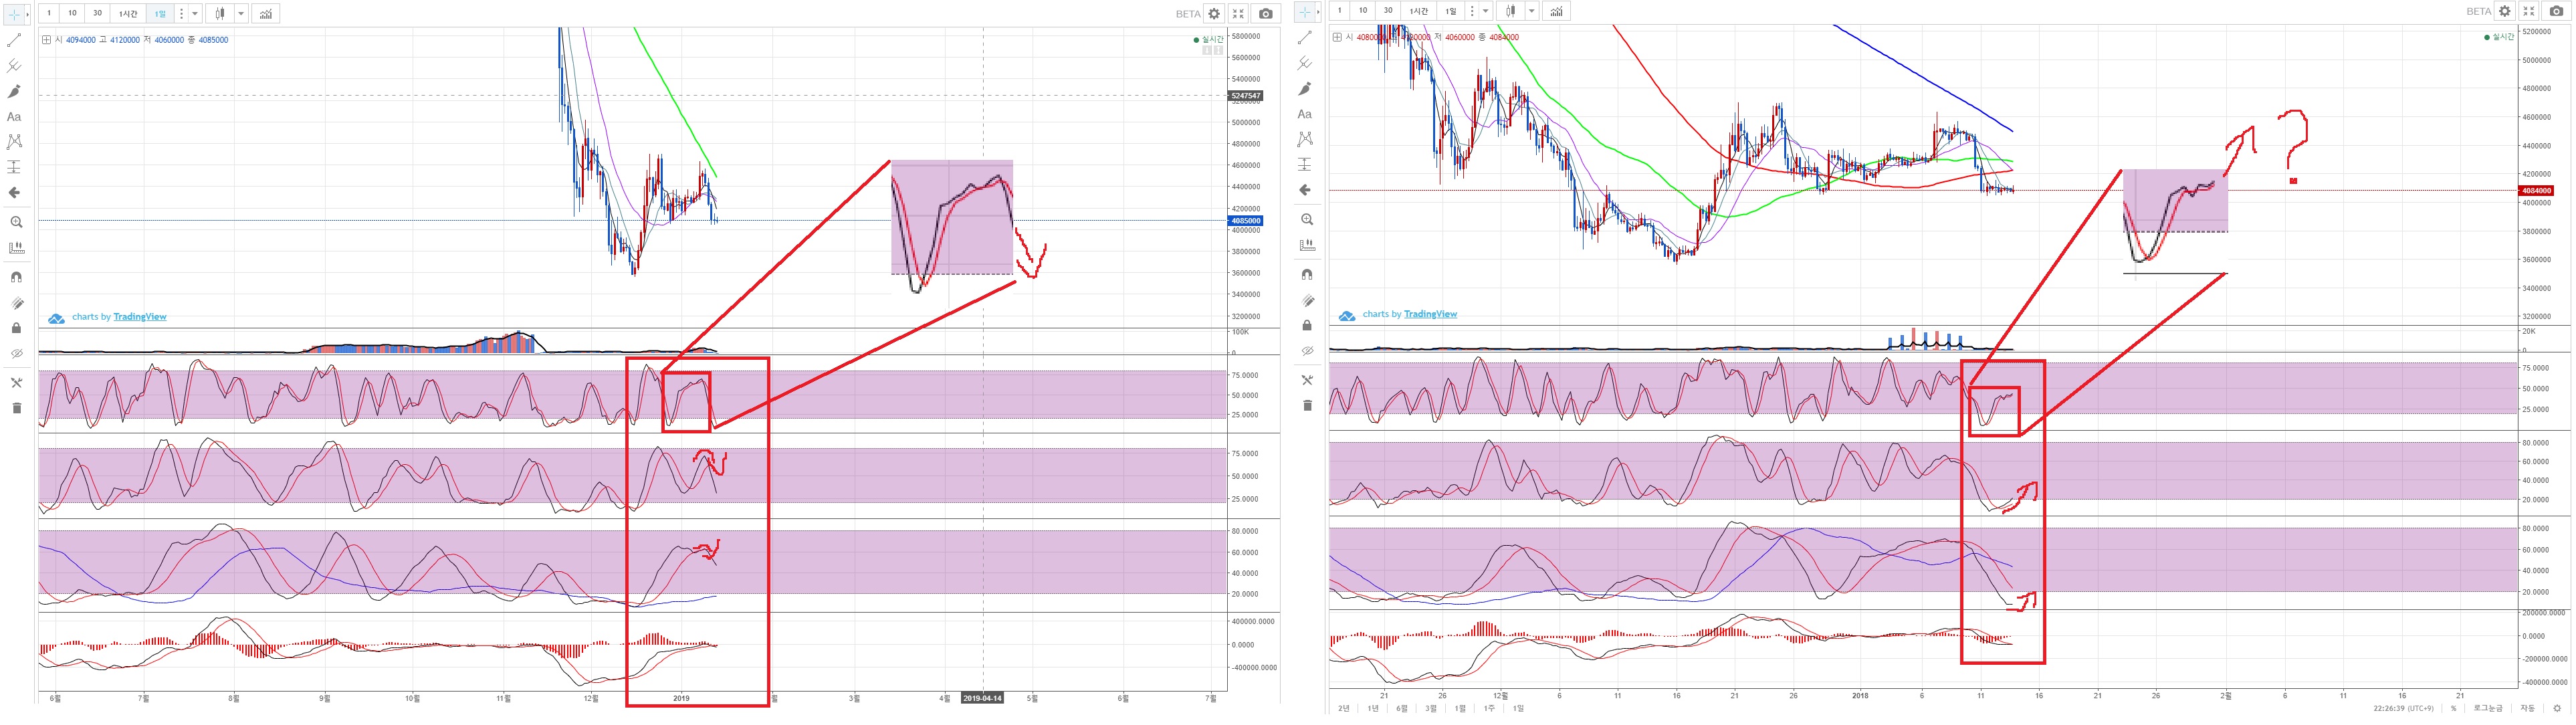Click the 6월 range button at bottom
Image resolution: width=2576 pixels, height=725 pixels.
point(1402,708)
